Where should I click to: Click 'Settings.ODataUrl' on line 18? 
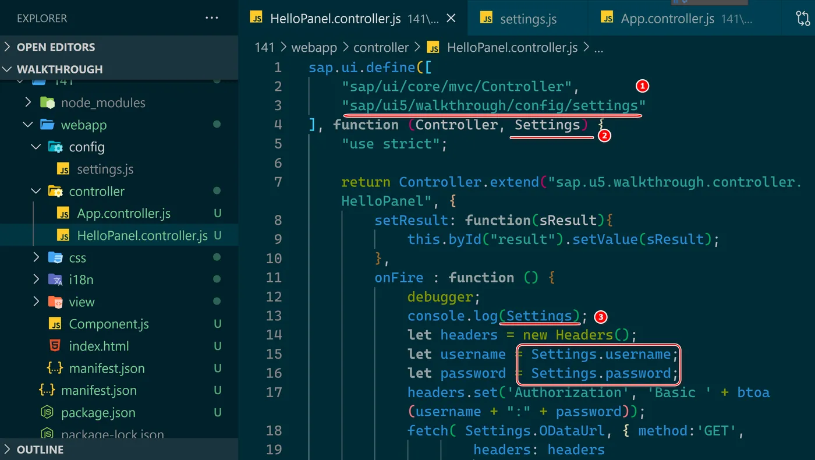point(535,431)
